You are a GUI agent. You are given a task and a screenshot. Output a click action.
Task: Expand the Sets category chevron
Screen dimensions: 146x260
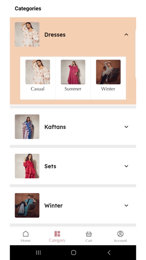pos(126,166)
